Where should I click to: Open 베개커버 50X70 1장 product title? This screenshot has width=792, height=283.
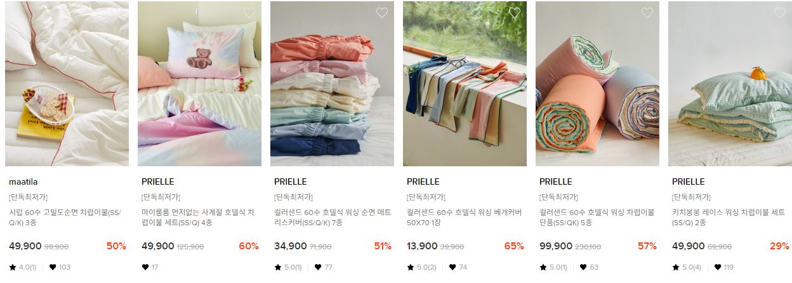tap(464, 218)
